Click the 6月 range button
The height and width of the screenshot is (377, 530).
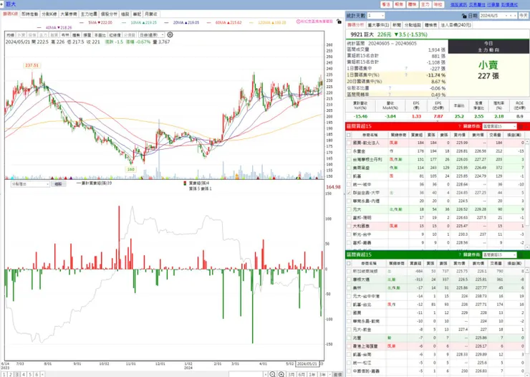(302, 374)
